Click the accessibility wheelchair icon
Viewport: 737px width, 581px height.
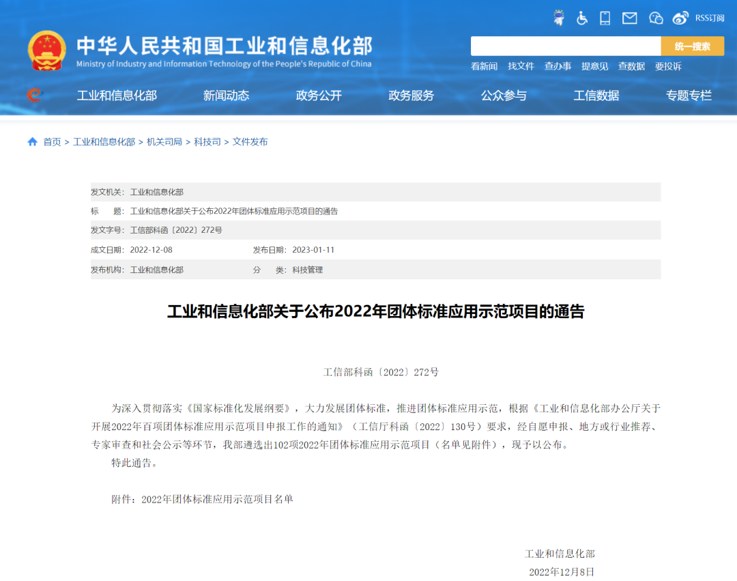(582, 18)
